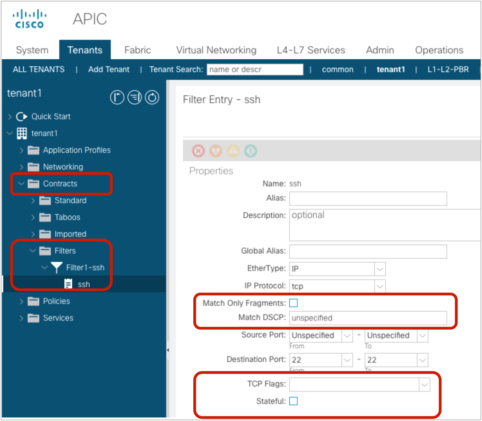
Task: Click the Alias input field
Action: 368,198
